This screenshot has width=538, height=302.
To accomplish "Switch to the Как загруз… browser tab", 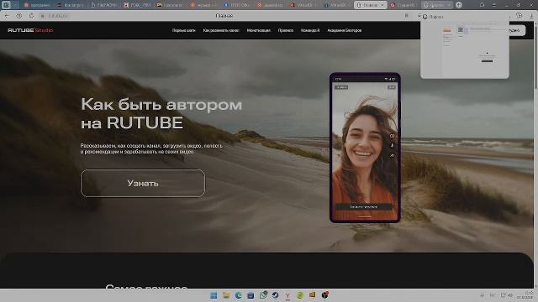I will tap(71, 5).
